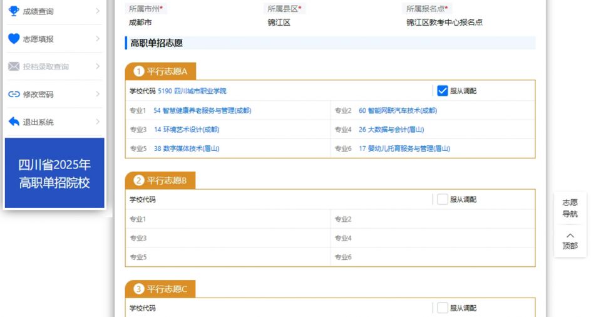Click the upward caret icon above 顶部
Viewport: 591px width, 317px height.
click(x=570, y=236)
